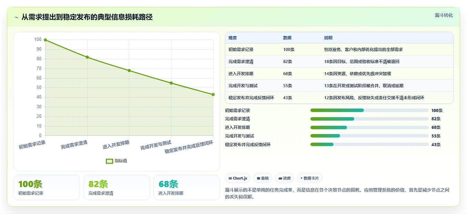Click the chart data point at 100
Viewport: 467px width, 214px height.
(x=45, y=40)
